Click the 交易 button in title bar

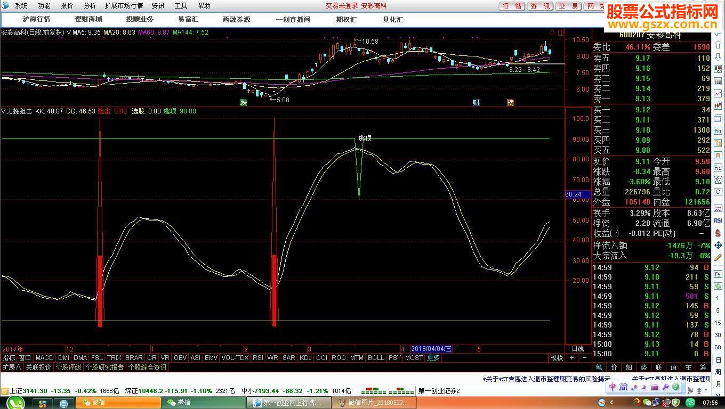568,6
